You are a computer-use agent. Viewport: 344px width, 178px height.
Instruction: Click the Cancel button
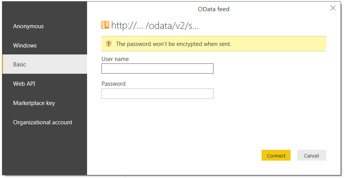coord(311,156)
